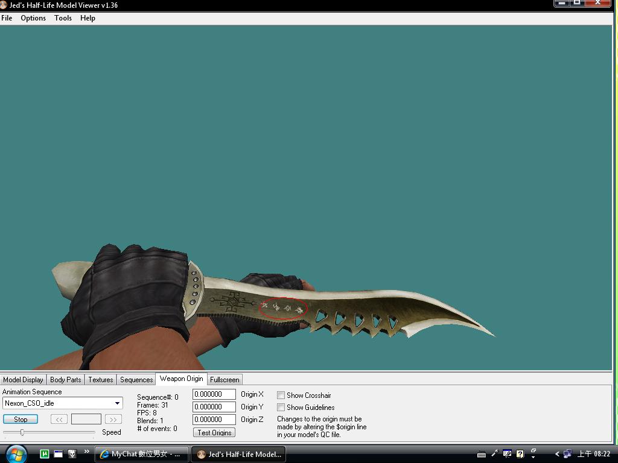Open the File menu

coord(7,18)
